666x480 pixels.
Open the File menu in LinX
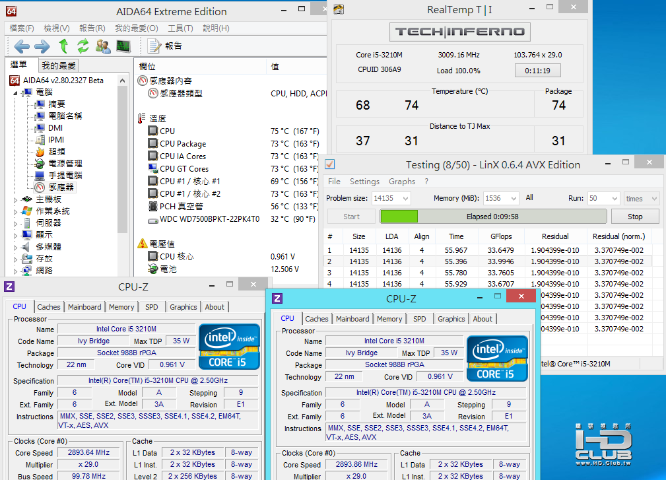[334, 182]
